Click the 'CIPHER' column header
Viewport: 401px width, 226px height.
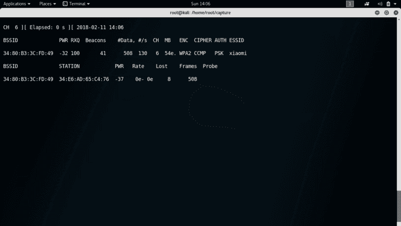pyautogui.click(x=203, y=41)
